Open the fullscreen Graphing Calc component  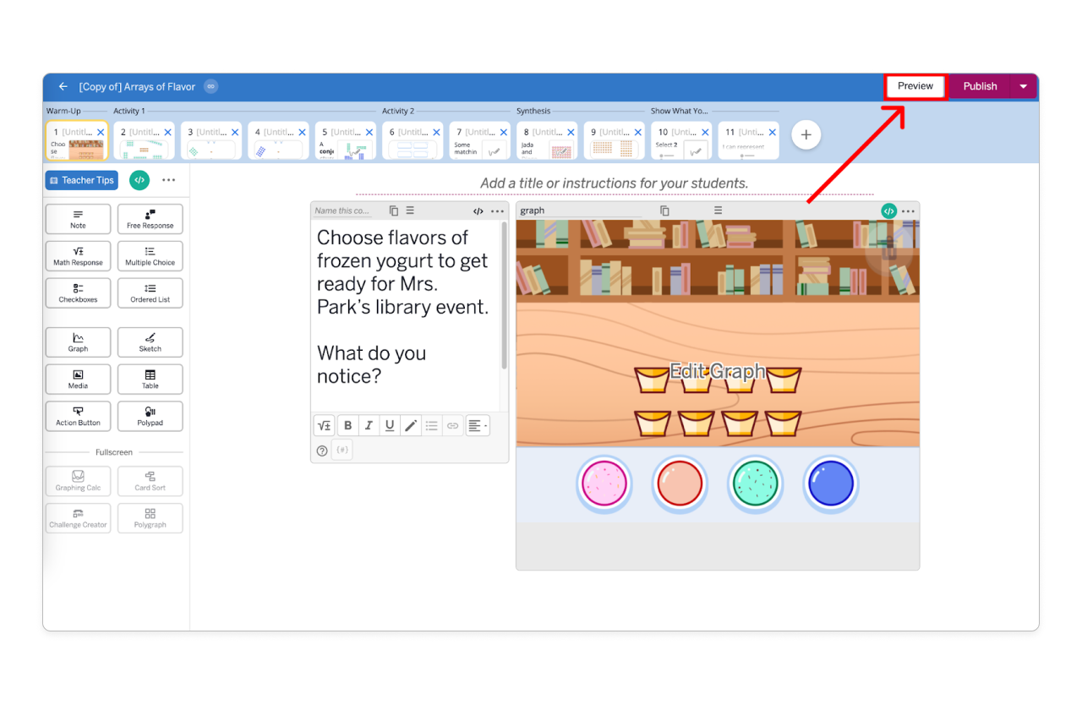click(78, 481)
